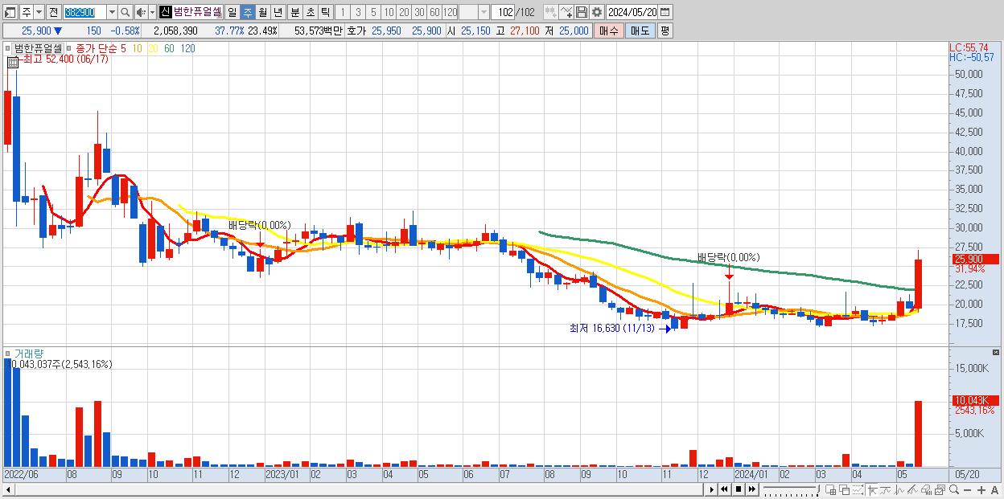Click the pencil chart analysis icon
Screen dimensions: 1004x499
click(913, 489)
